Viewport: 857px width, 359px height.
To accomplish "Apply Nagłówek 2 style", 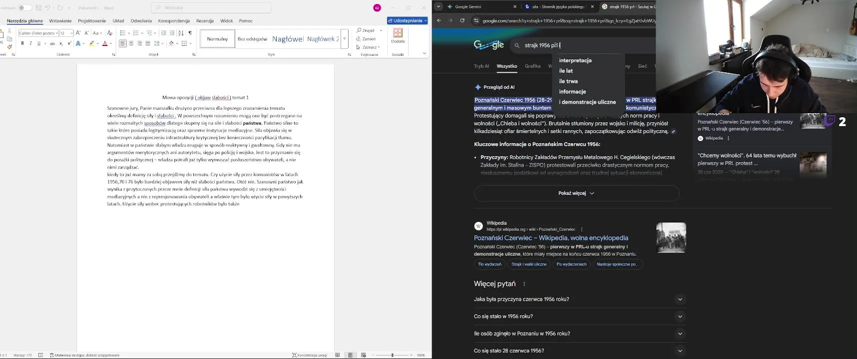I will 323,39.
